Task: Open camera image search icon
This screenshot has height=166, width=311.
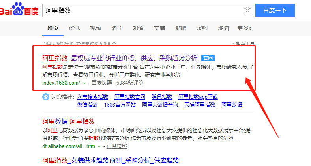Action: (247, 10)
